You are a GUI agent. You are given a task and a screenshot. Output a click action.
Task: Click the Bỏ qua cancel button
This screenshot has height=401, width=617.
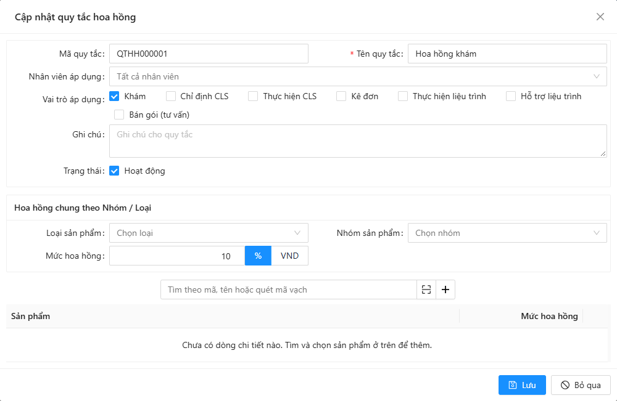(x=581, y=385)
